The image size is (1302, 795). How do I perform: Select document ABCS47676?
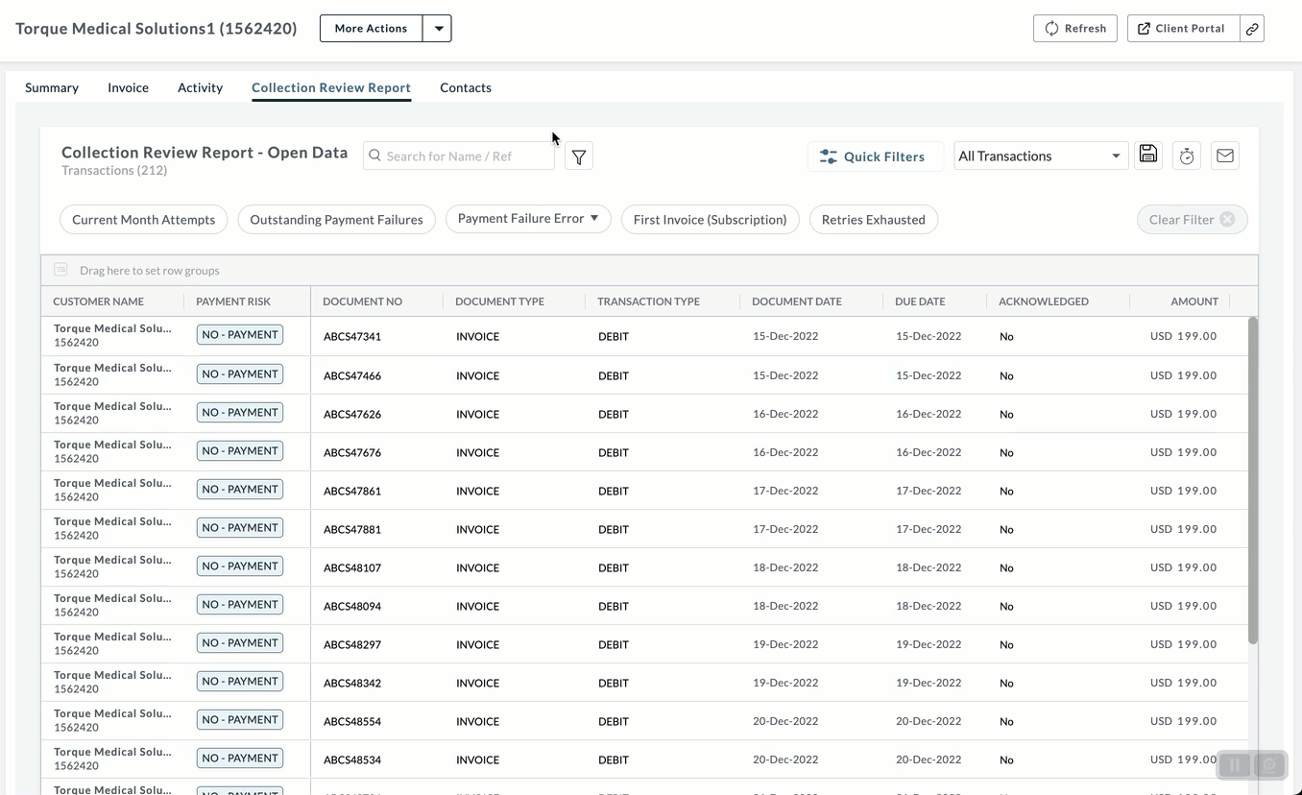point(352,452)
